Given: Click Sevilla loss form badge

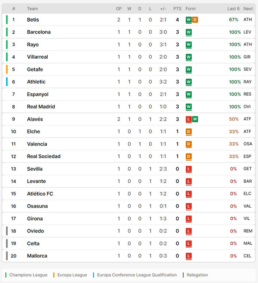Looking at the screenshot, I should 189,169.
